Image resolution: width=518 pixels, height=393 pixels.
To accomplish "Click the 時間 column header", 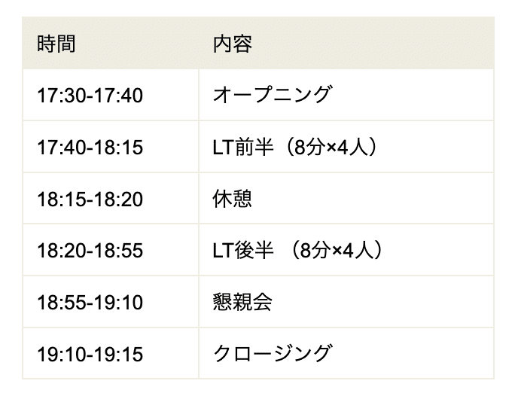I will click(56, 44).
